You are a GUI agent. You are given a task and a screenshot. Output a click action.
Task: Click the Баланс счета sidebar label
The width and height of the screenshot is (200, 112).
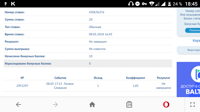192,19
